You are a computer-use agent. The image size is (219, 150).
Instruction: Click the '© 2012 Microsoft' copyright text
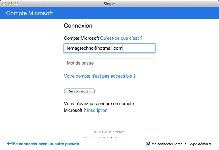click(x=109, y=132)
